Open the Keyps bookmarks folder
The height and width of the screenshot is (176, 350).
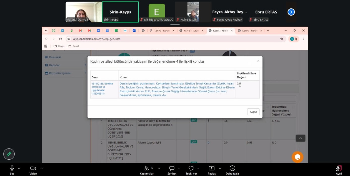click(59, 46)
